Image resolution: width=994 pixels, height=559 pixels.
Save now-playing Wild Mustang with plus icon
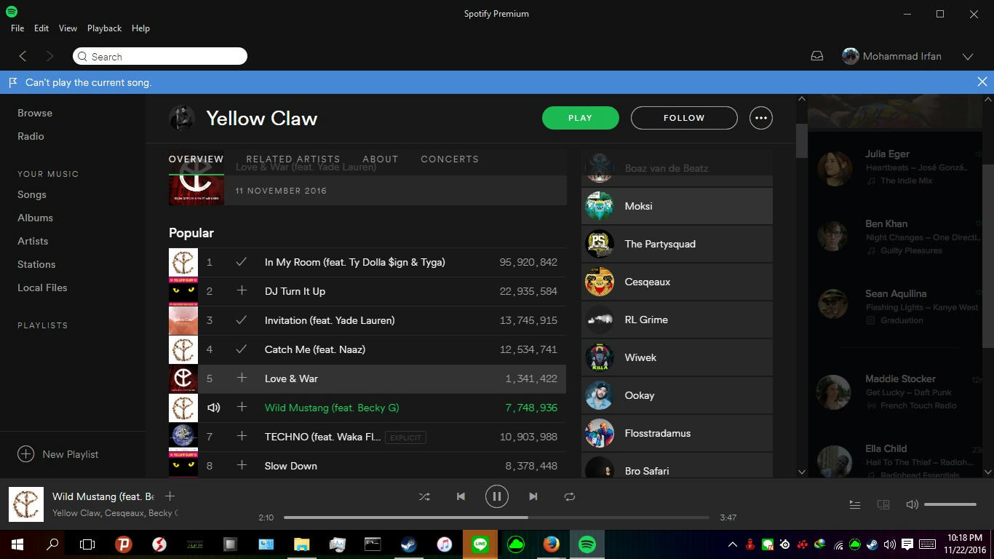170,496
